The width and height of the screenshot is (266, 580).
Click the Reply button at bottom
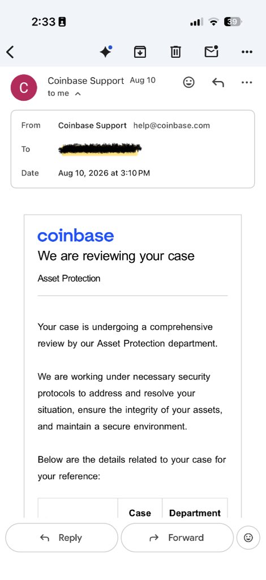point(62,538)
